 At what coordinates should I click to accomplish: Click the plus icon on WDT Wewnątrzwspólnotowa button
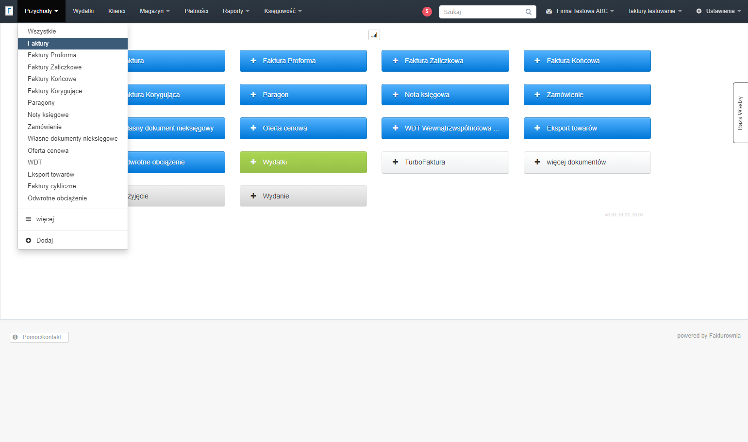(395, 128)
